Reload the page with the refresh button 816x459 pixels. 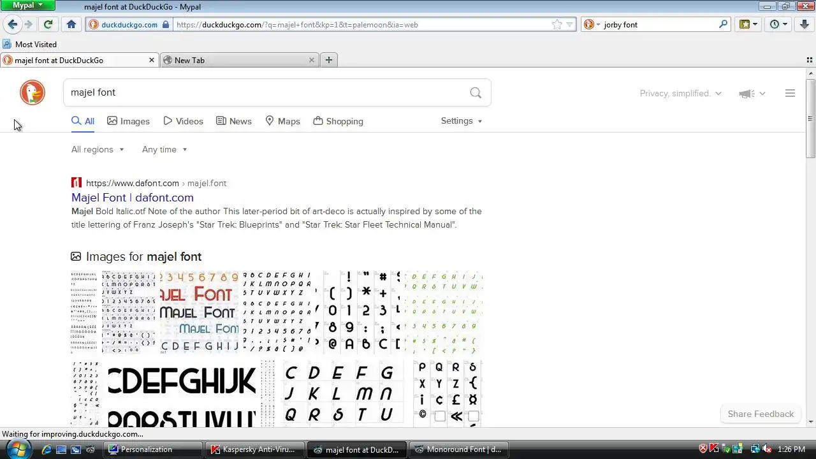pyautogui.click(x=48, y=24)
